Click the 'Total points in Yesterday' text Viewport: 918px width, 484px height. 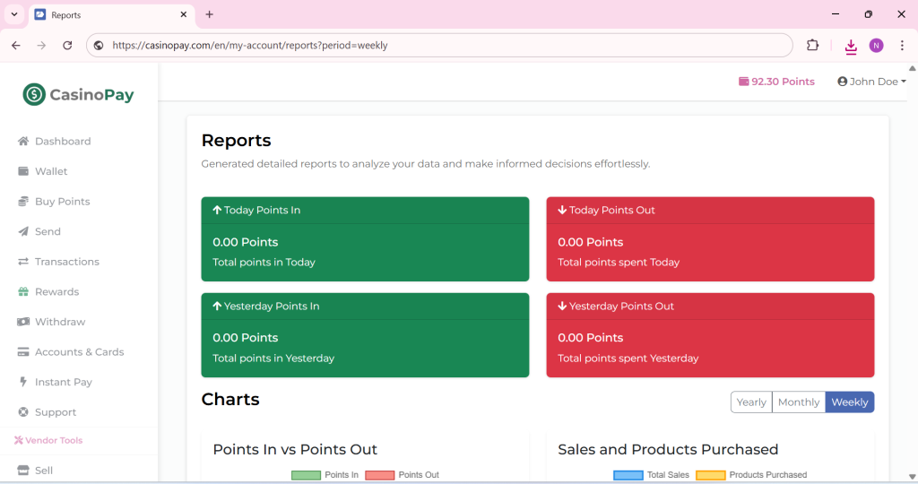click(x=273, y=359)
